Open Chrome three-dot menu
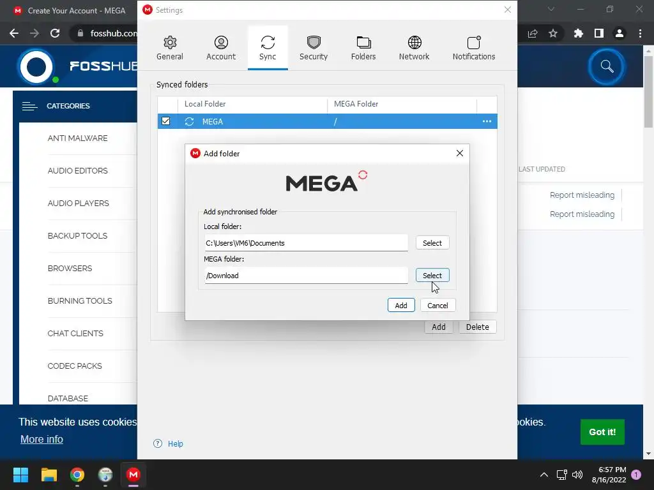Image resolution: width=654 pixels, height=490 pixels. point(640,33)
